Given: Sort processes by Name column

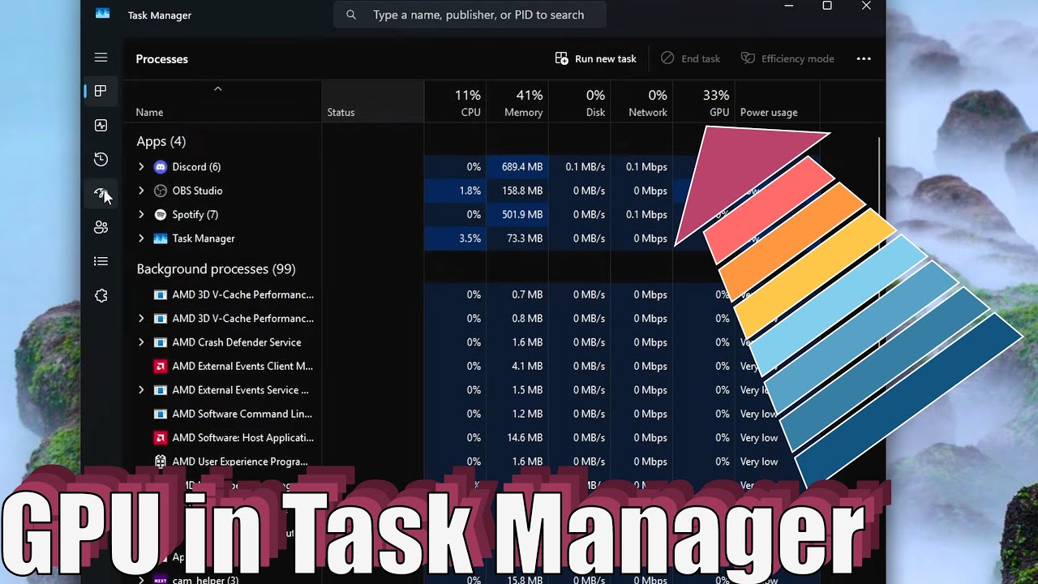Looking at the screenshot, I should pyautogui.click(x=222, y=102).
